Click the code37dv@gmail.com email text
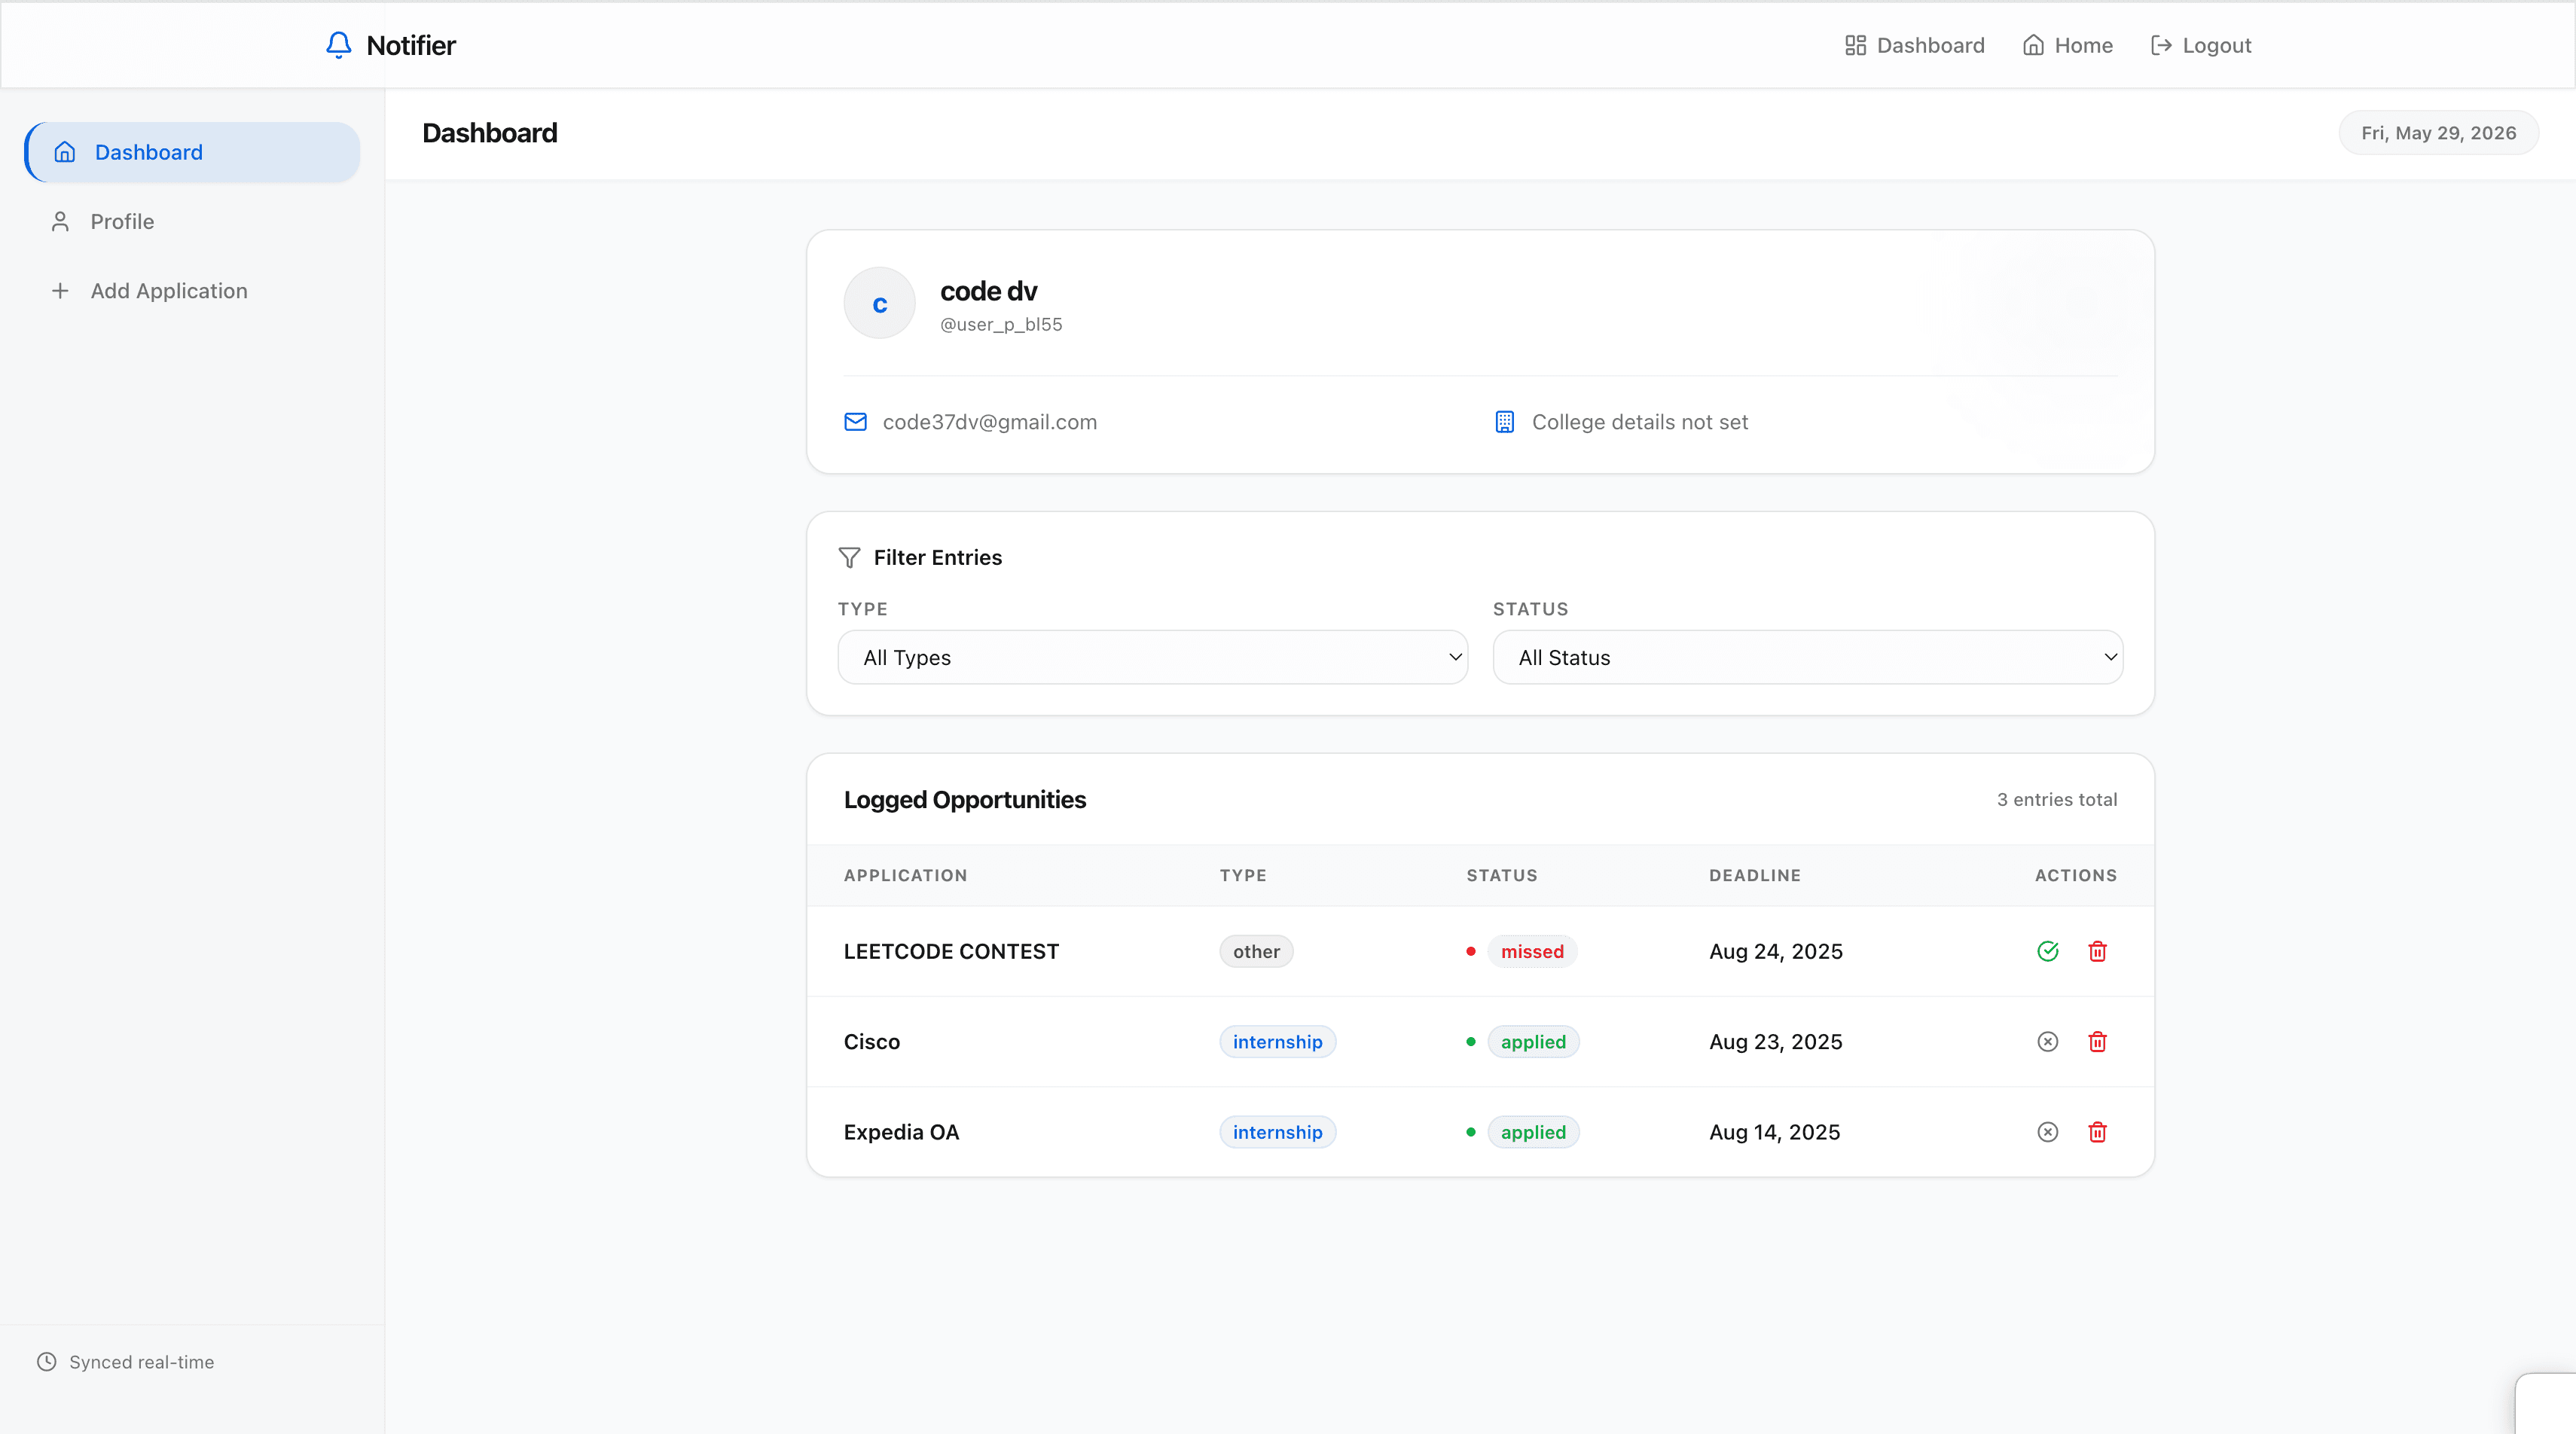This screenshot has height=1434, width=2576. tap(989, 422)
